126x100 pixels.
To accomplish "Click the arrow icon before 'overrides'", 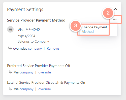I will [10, 48].
